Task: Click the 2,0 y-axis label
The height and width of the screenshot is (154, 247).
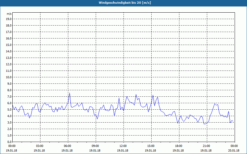Action: tap(9, 129)
